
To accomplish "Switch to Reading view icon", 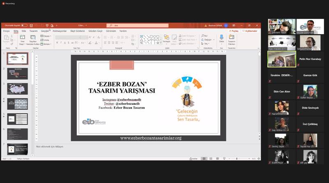I will coord(218,159).
